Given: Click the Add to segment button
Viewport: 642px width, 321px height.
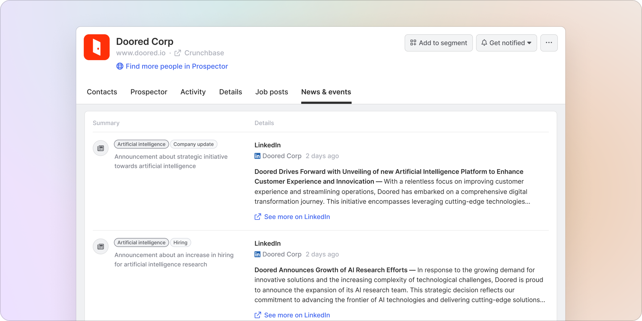Looking at the screenshot, I should coord(439,43).
